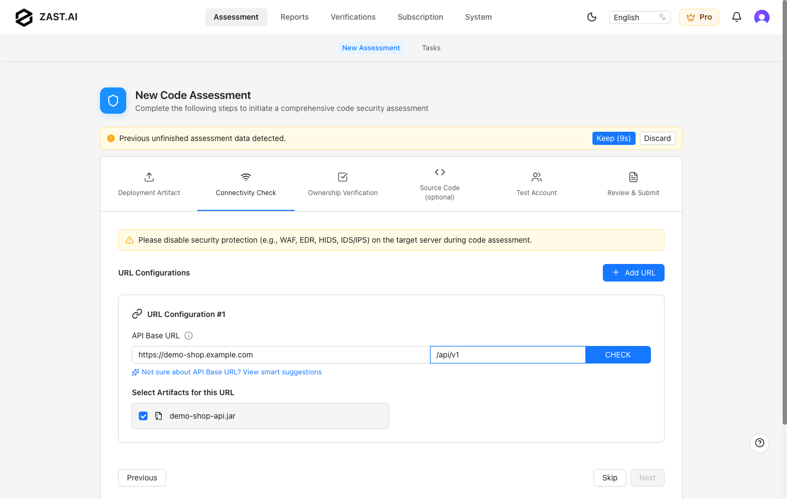
Task: Click the blue shield assessment icon
Action: 113,101
